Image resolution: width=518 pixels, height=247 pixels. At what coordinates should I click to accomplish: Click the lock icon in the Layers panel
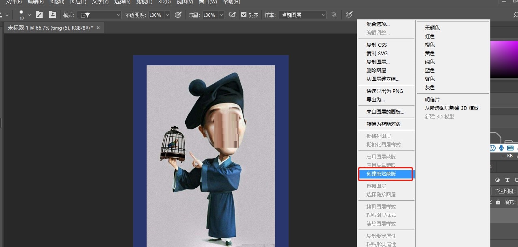point(498,201)
